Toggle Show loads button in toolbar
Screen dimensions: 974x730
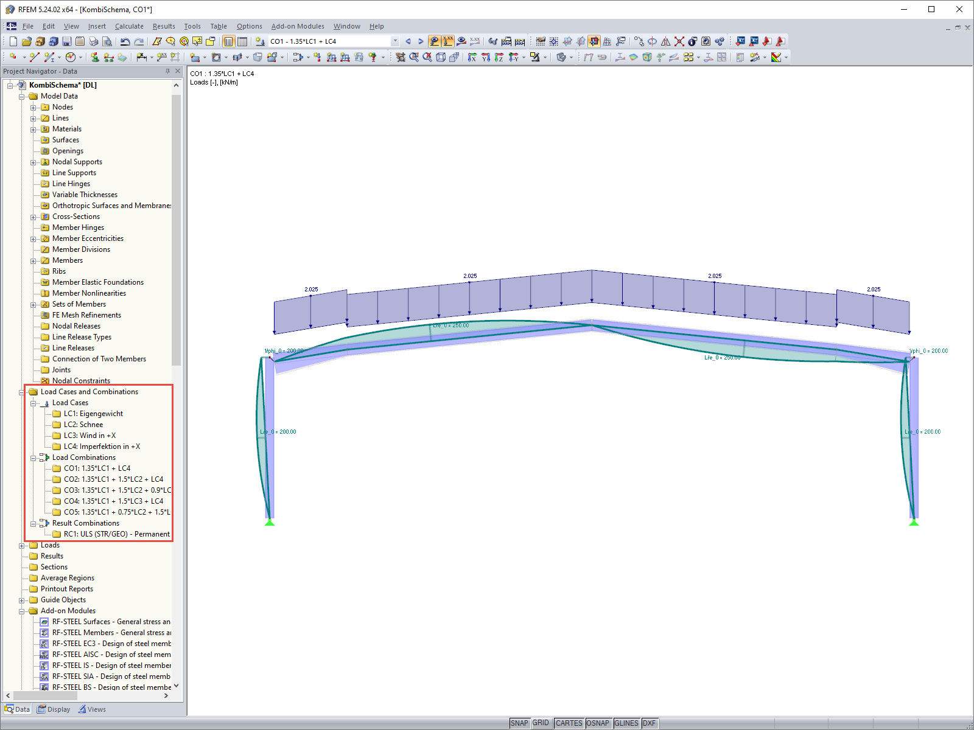435,41
